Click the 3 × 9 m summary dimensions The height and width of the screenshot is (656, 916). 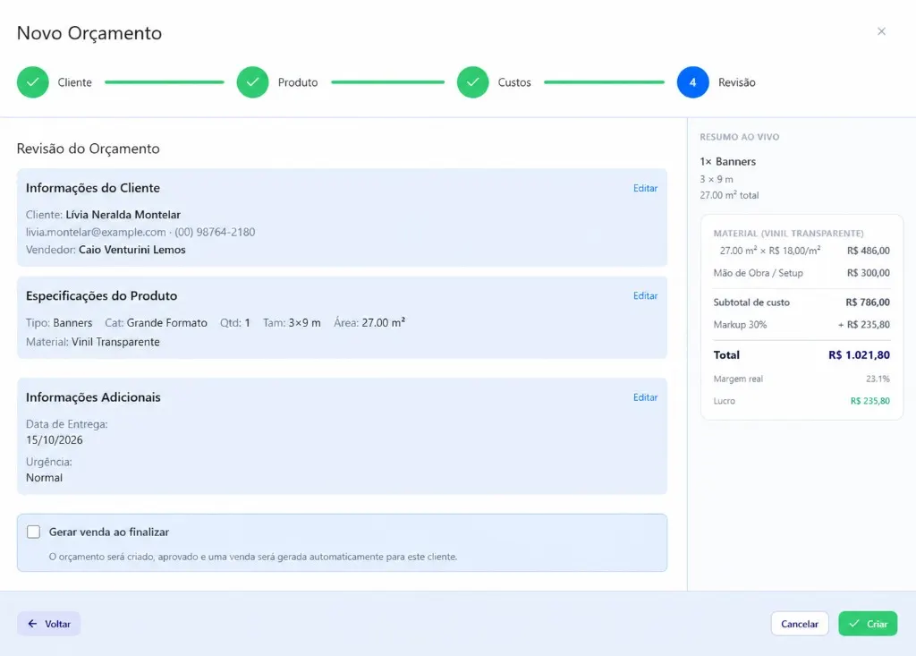(x=717, y=180)
